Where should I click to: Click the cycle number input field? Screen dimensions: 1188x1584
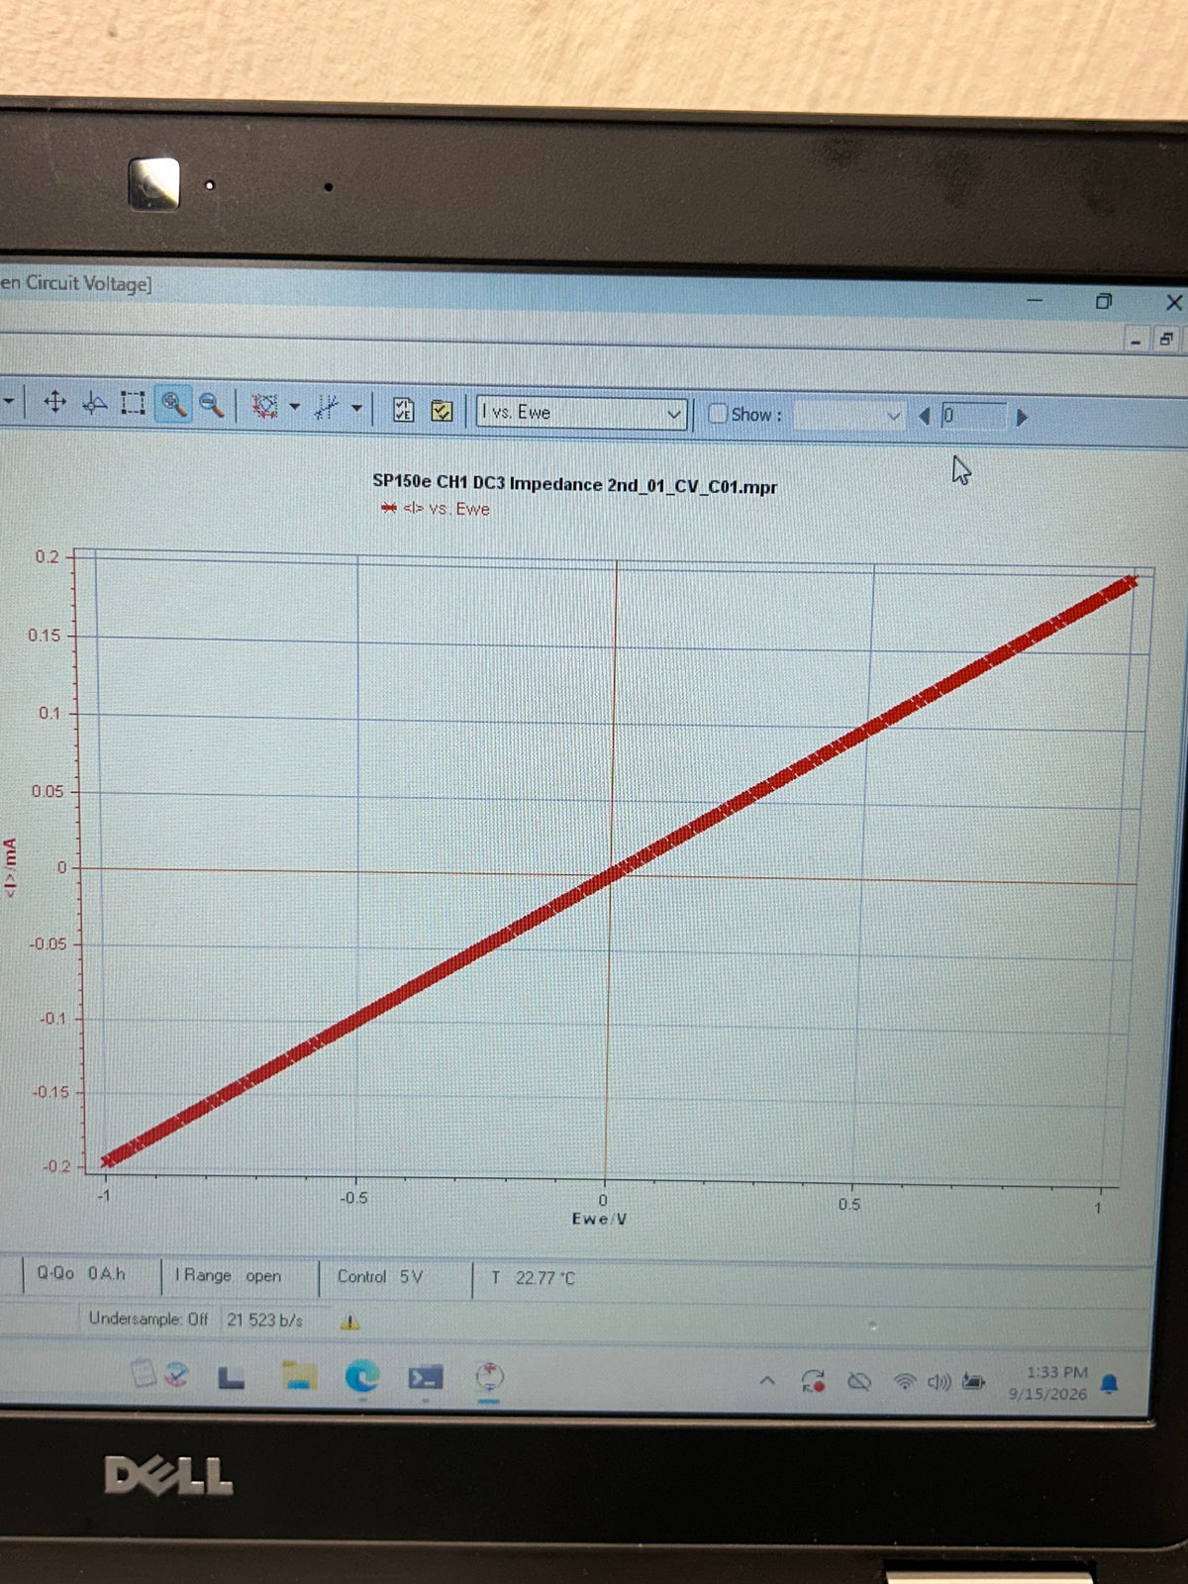click(x=973, y=417)
